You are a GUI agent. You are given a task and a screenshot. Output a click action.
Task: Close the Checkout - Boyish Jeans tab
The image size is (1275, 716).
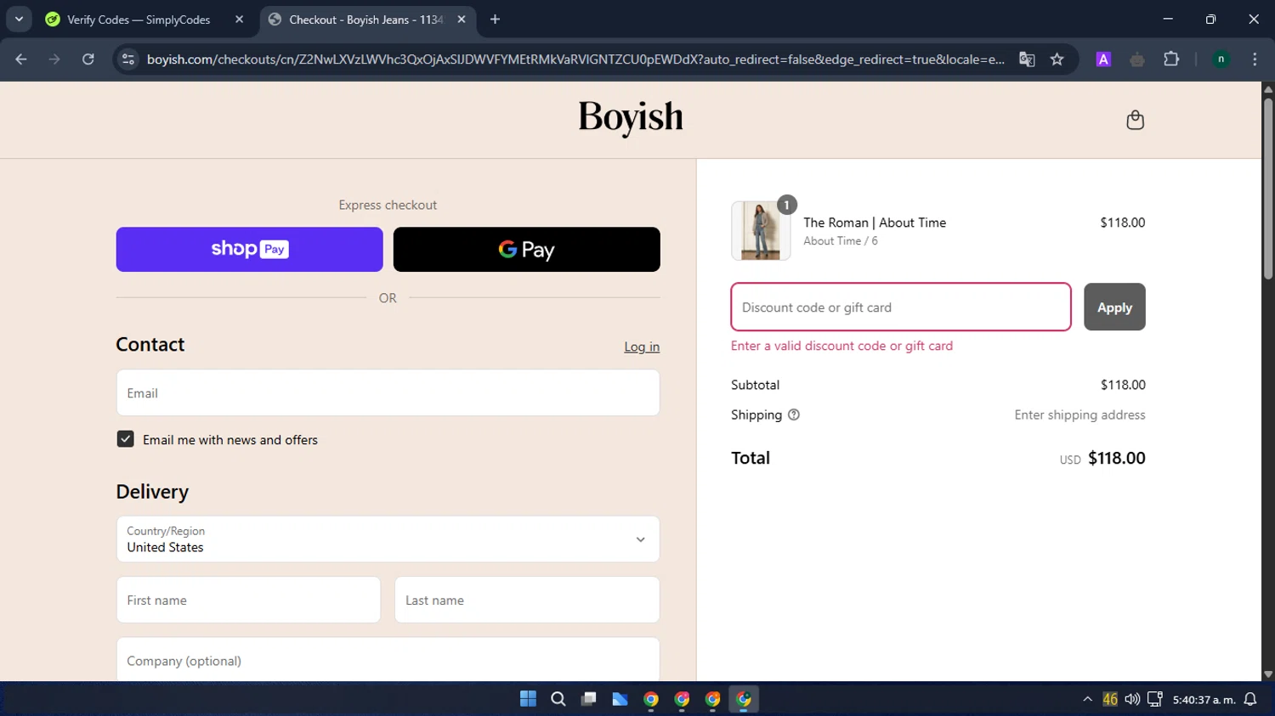point(462,20)
